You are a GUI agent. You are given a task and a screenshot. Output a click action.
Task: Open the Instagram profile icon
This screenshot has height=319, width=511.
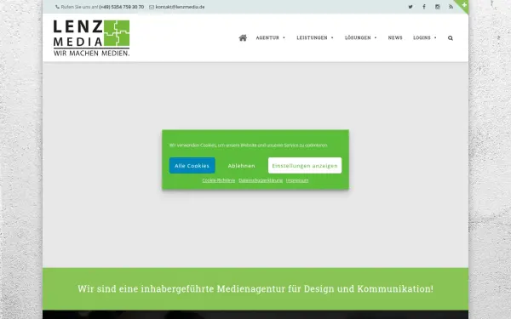click(x=438, y=7)
